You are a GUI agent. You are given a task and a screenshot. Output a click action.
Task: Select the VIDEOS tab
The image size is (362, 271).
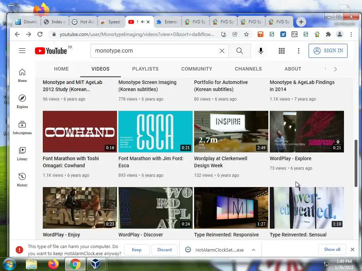coord(100,69)
